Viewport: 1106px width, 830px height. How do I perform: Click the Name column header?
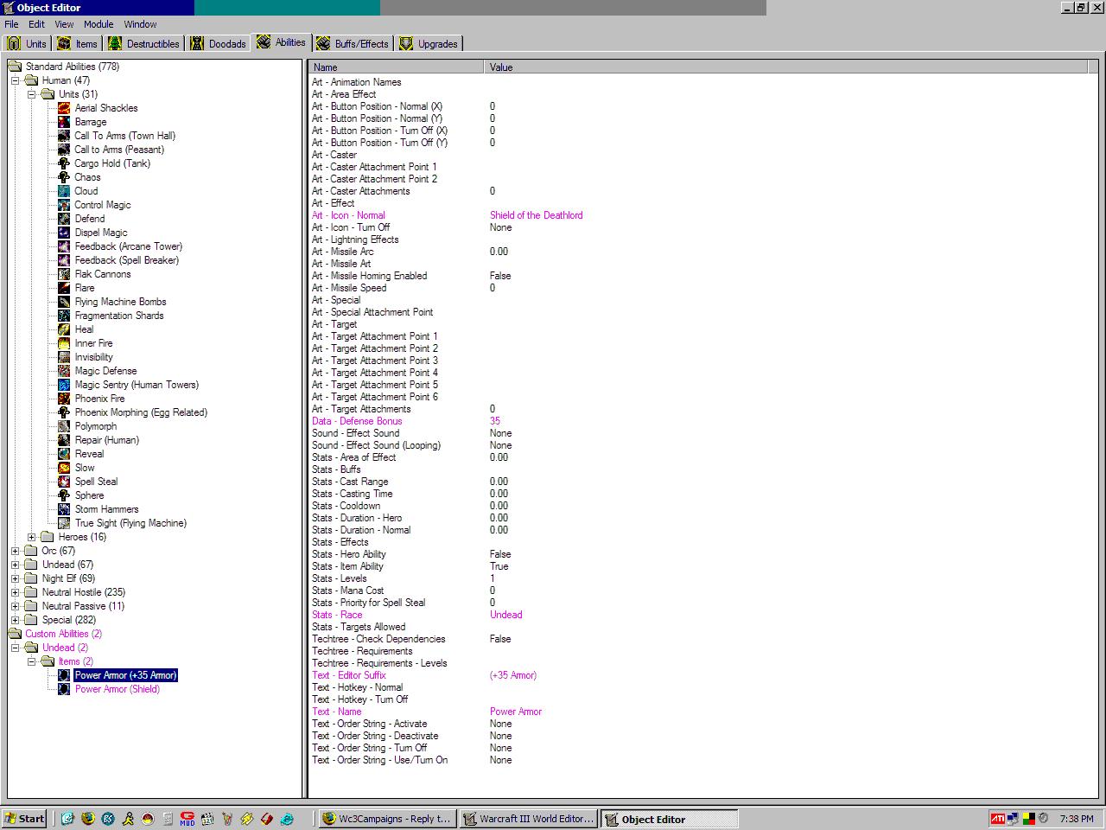(x=397, y=67)
